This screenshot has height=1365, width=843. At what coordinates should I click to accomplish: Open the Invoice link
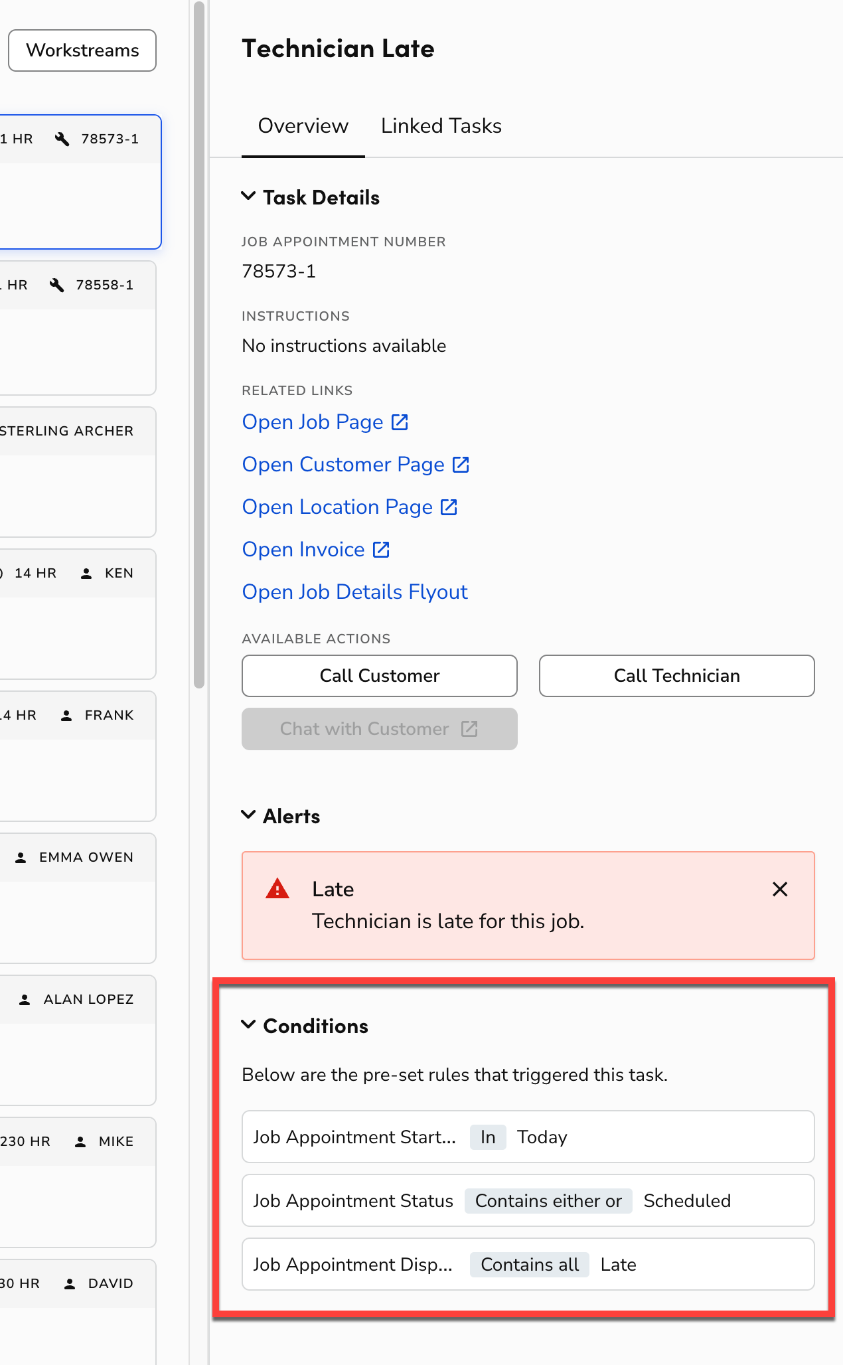tap(316, 550)
